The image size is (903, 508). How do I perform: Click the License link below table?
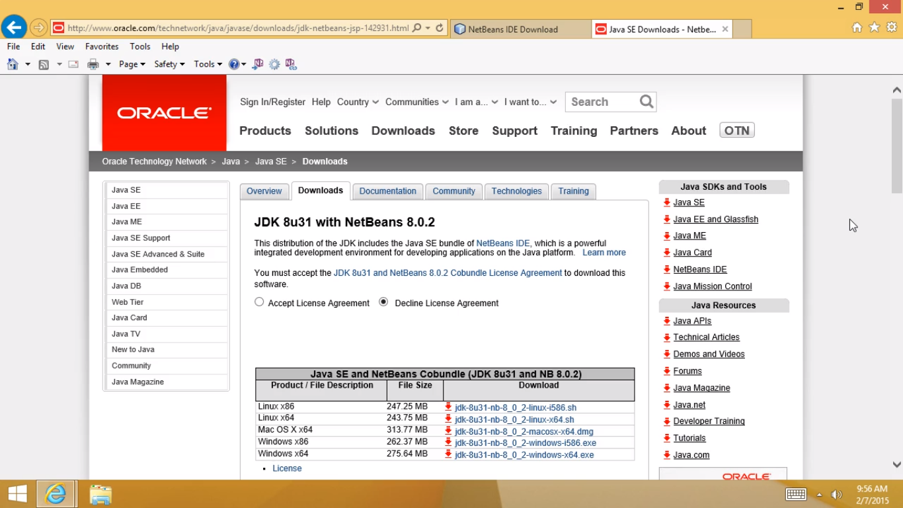point(287,468)
